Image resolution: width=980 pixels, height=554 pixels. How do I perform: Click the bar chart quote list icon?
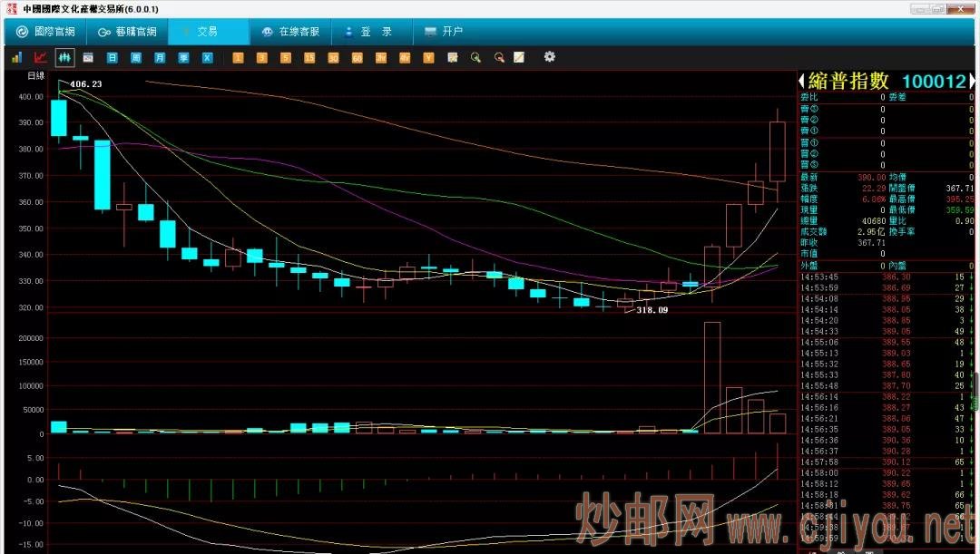pyautogui.click(x=16, y=57)
